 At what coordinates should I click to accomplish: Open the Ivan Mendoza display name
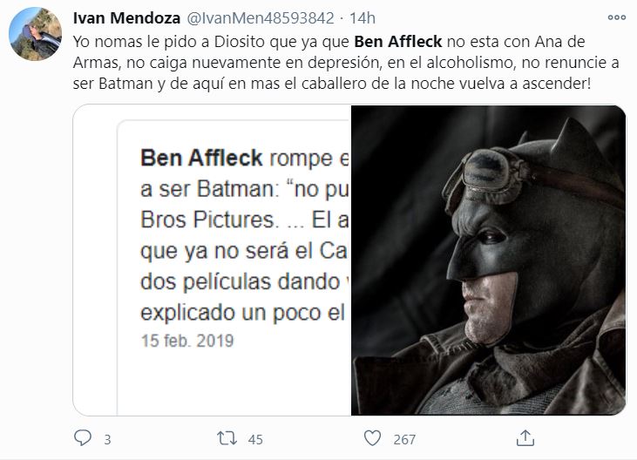[x=126, y=18]
